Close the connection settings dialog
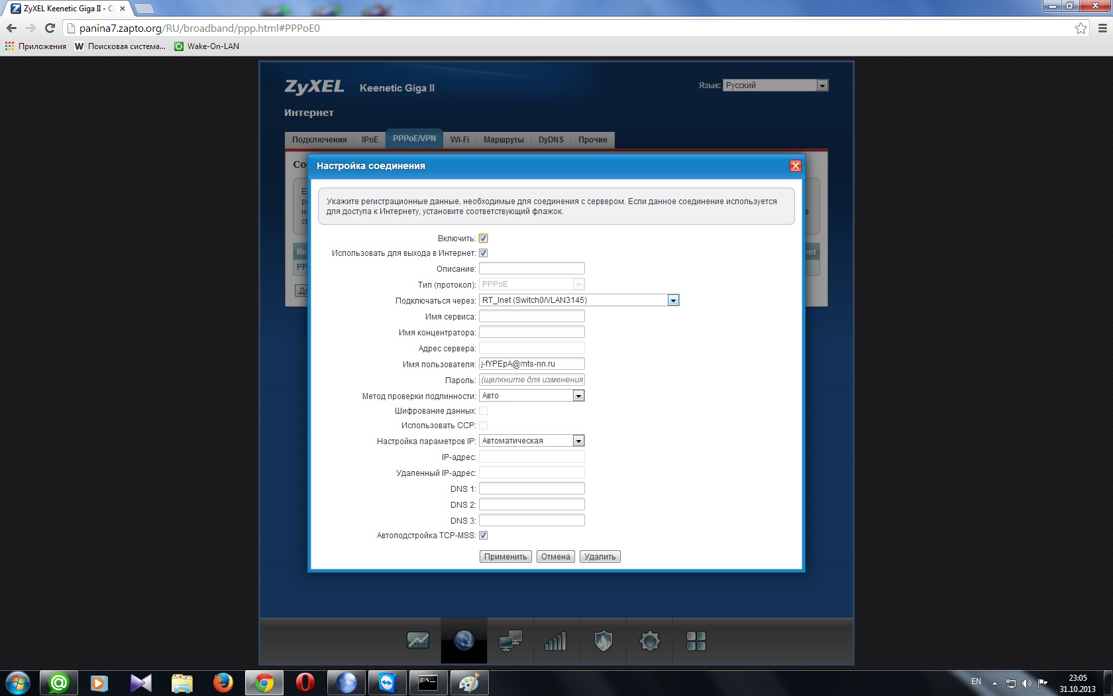The width and height of the screenshot is (1113, 696). (x=795, y=166)
